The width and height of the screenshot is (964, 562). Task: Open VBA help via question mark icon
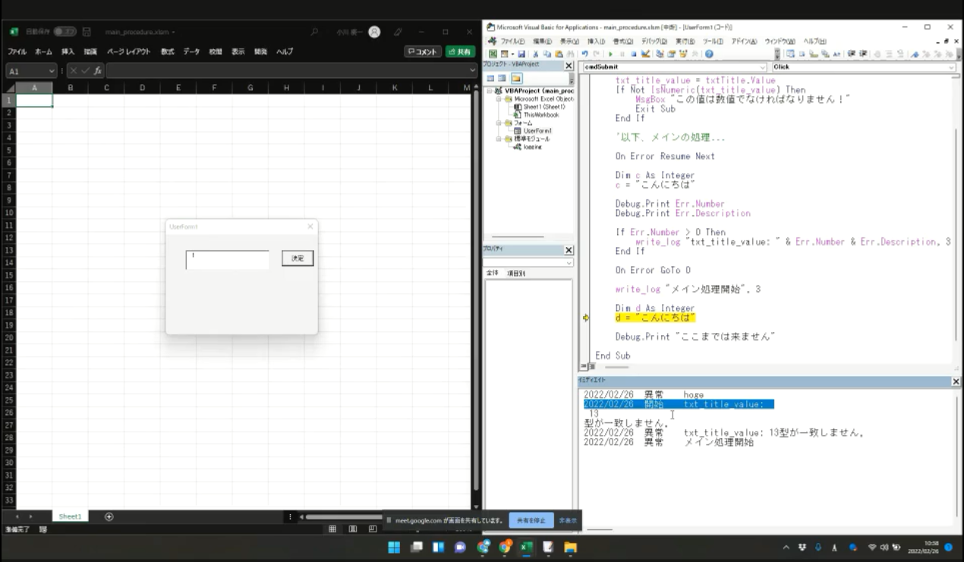coord(709,54)
